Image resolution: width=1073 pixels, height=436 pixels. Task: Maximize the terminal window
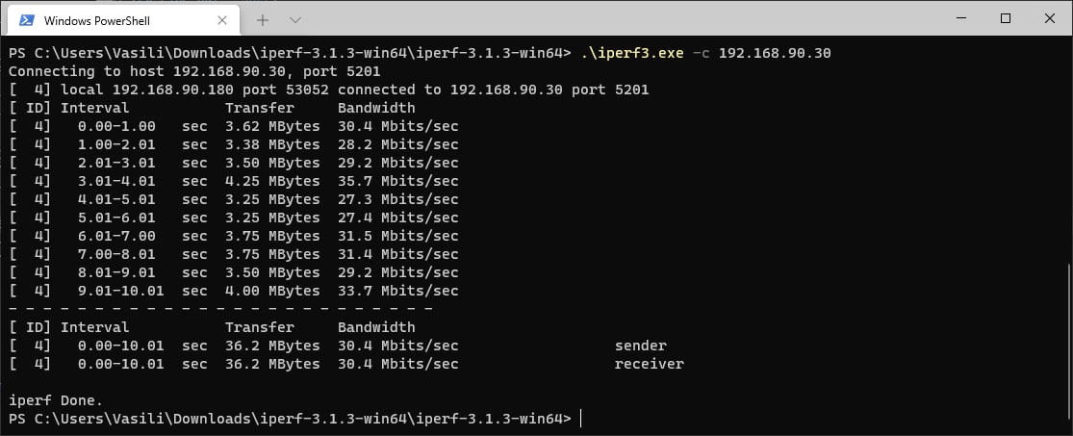[x=1006, y=18]
